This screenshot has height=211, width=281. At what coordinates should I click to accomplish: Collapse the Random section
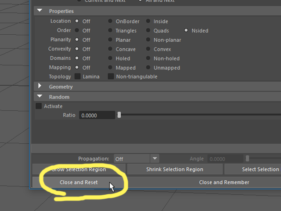tap(40, 96)
